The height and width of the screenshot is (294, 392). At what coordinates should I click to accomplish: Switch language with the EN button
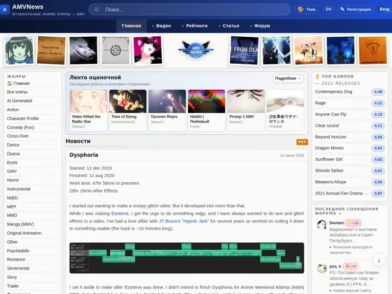(328, 9)
